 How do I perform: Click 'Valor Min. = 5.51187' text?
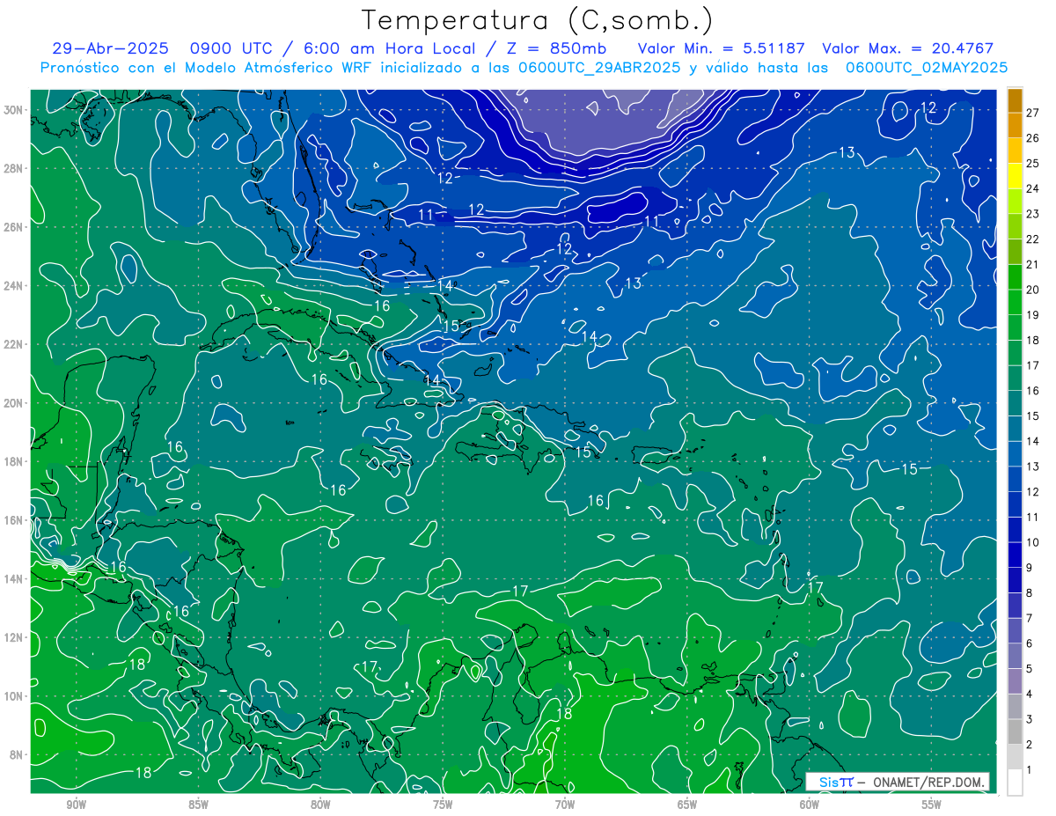[x=721, y=48]
